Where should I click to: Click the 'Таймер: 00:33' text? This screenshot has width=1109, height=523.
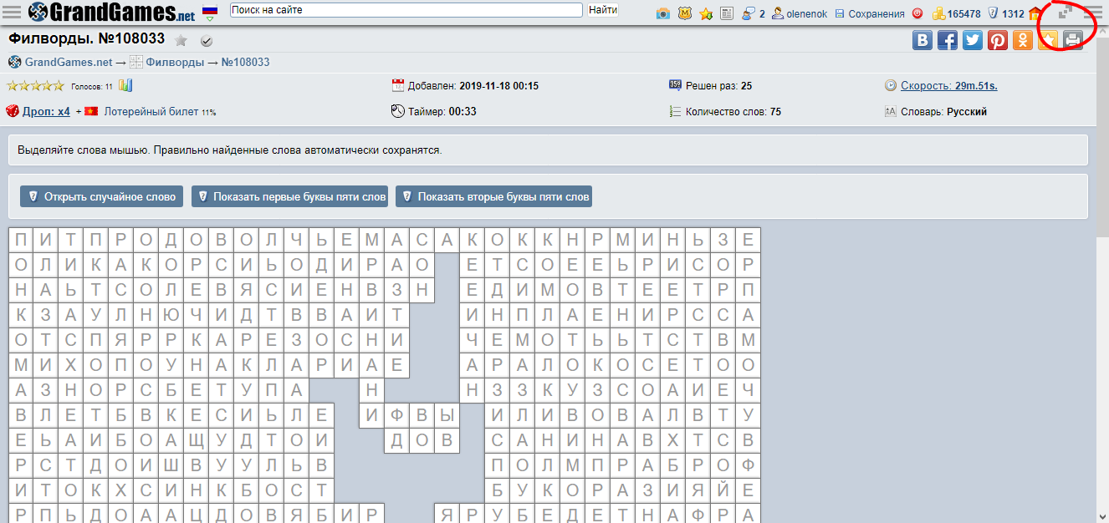click(x=442, y=111)
